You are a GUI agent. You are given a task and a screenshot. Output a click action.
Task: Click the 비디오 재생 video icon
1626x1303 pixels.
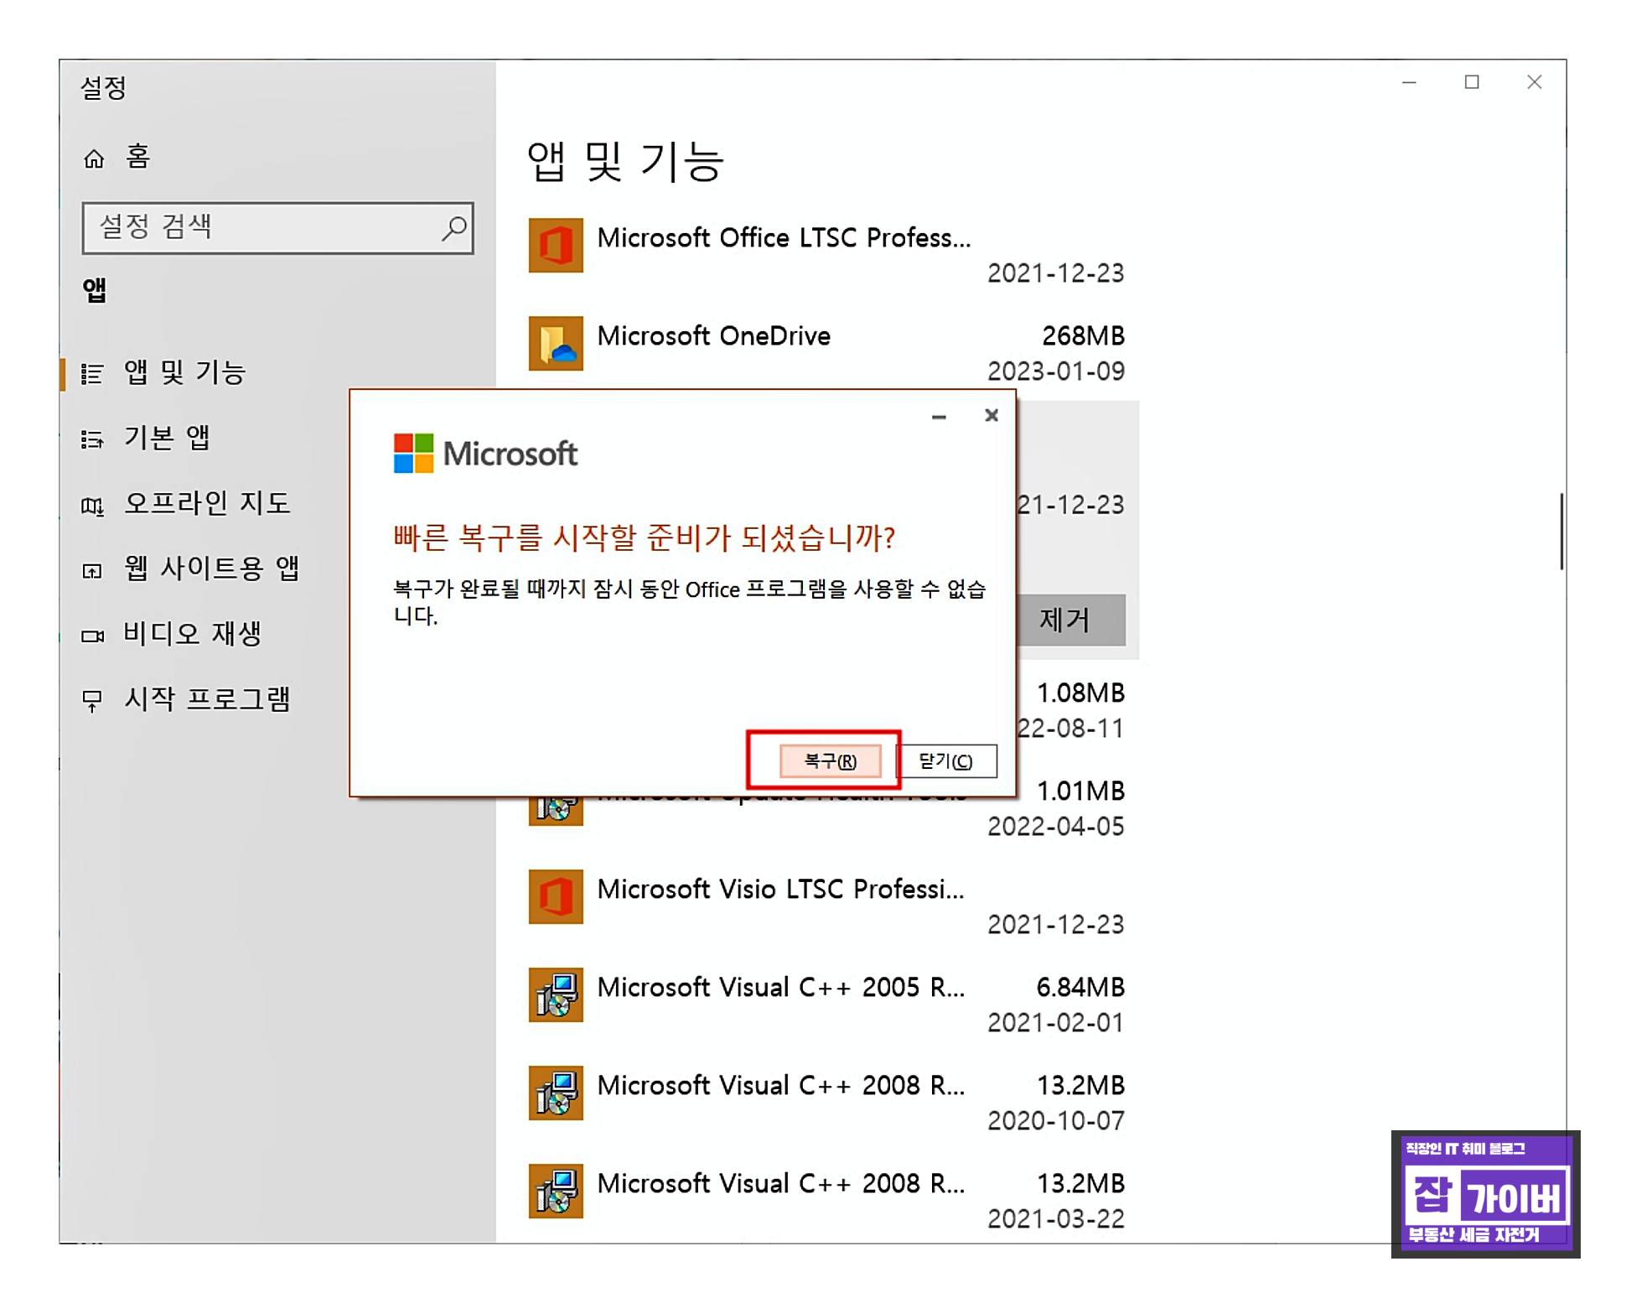[x=92, y=636]
